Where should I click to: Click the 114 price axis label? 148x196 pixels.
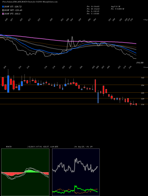[142, 105]
